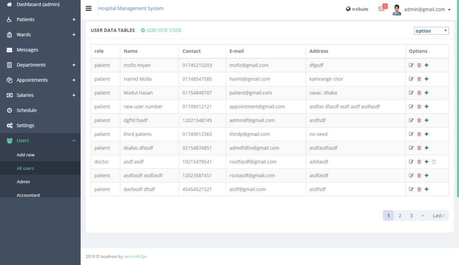The height and width of the screenshot is (265, 459).
Task: Select Accountant under the Users menu
Action: point(28,195)
